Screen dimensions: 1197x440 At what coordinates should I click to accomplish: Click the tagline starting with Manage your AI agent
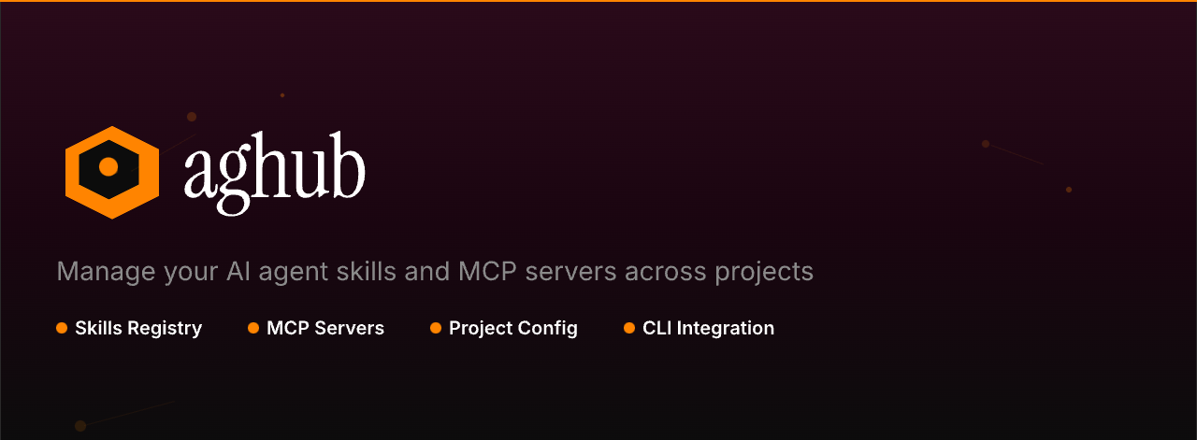435,272
